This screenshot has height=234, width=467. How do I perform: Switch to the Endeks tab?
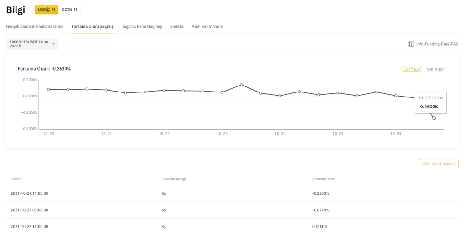177,26
